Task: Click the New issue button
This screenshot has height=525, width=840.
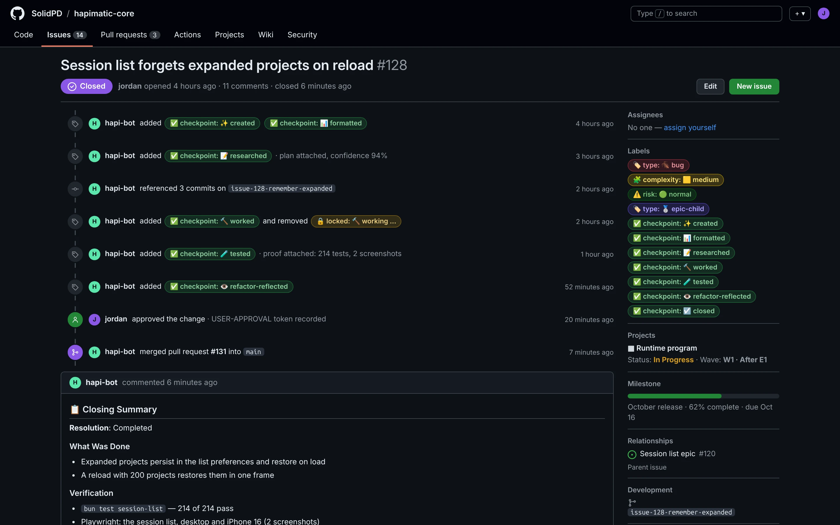Action: 754,86
